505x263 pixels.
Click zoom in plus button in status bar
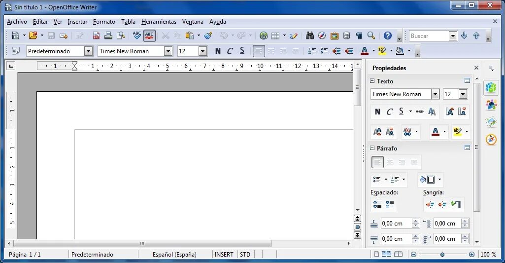(471, 254)
